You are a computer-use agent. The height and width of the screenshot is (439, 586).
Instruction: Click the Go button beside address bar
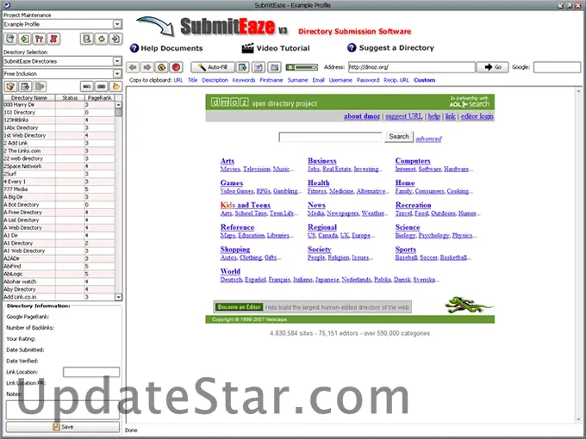click(493, 67)
